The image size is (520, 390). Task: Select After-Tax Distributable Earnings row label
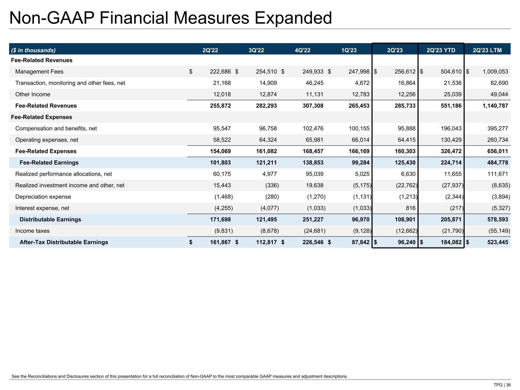(x=64, y=242)
